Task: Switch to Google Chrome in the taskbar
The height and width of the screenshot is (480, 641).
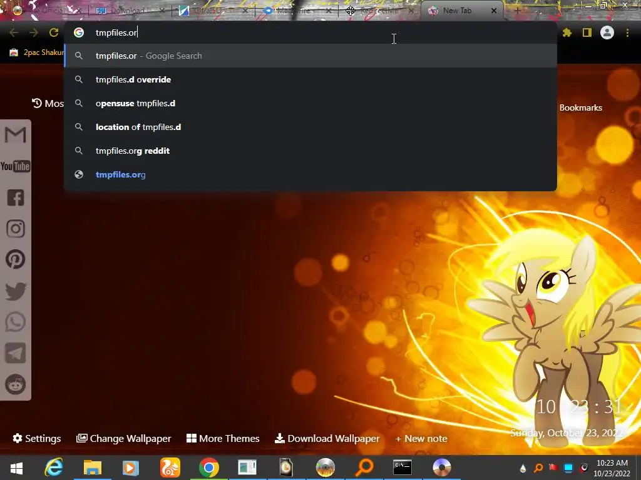Action: [208, 467]
